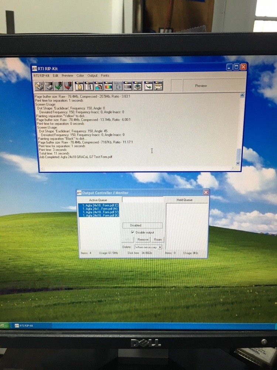Open the Edit menu
The width and height of the screenshot is (277, 370).
[56, 75]
